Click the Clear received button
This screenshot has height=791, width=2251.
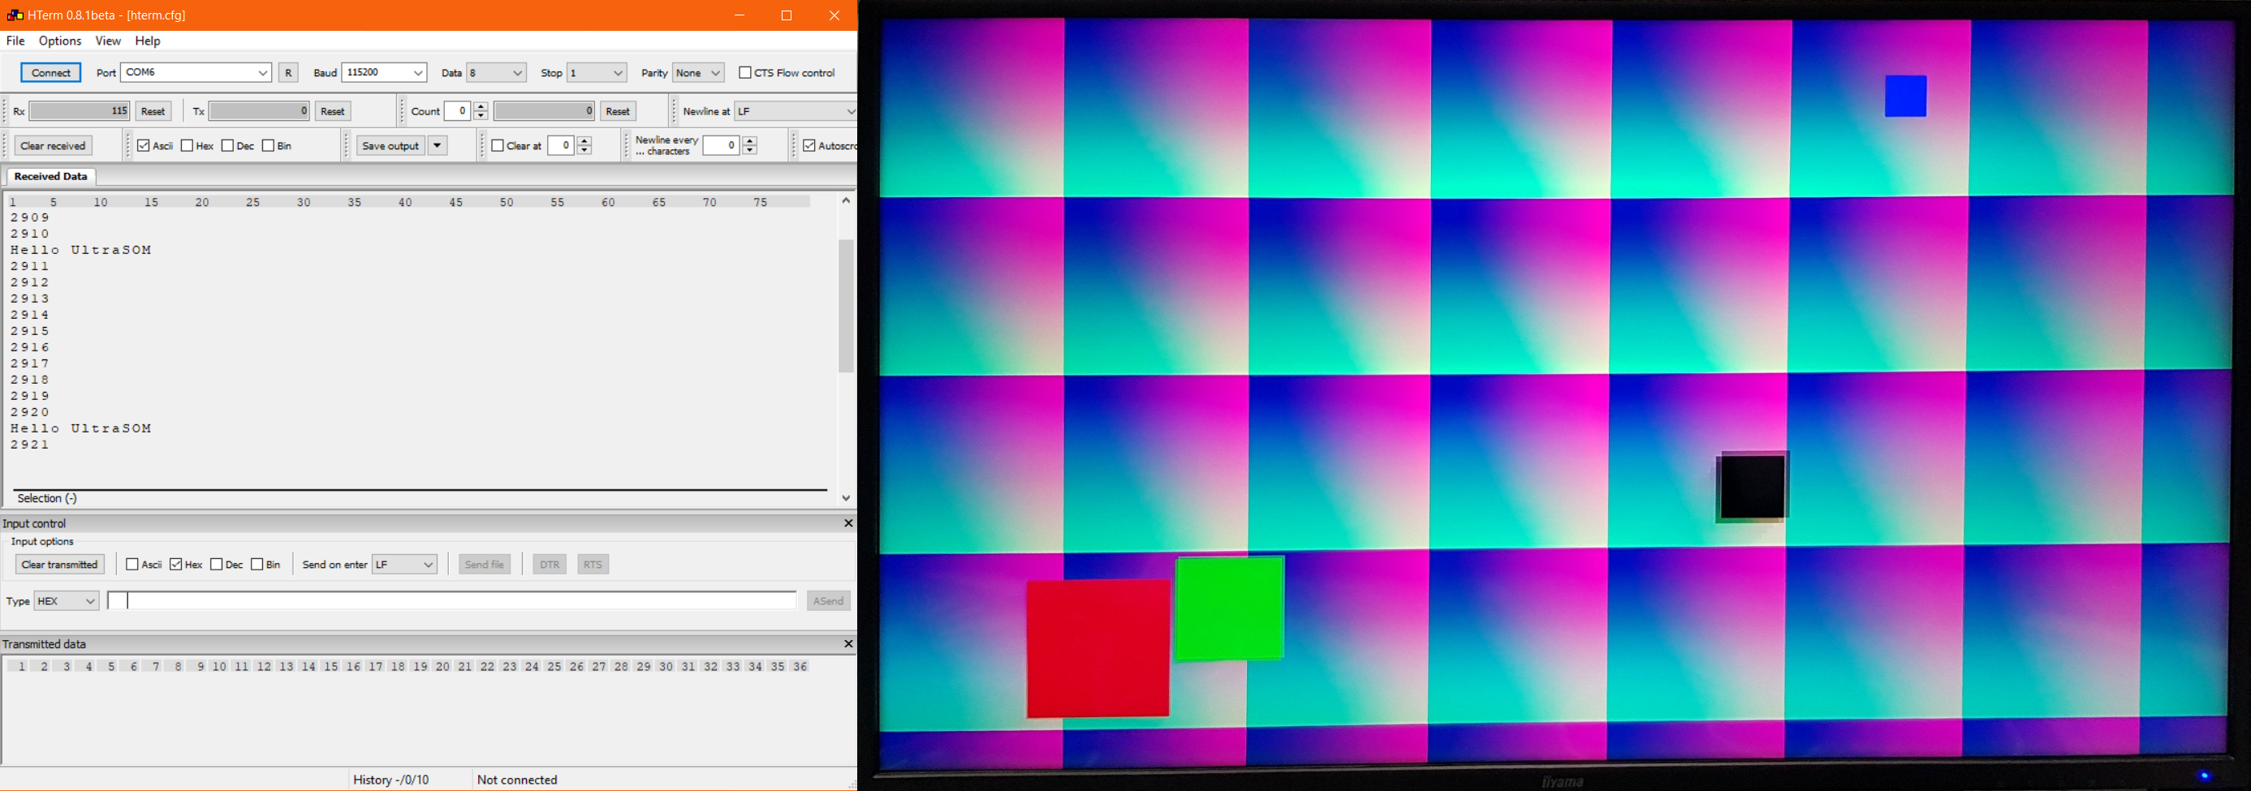click(54, 146)
